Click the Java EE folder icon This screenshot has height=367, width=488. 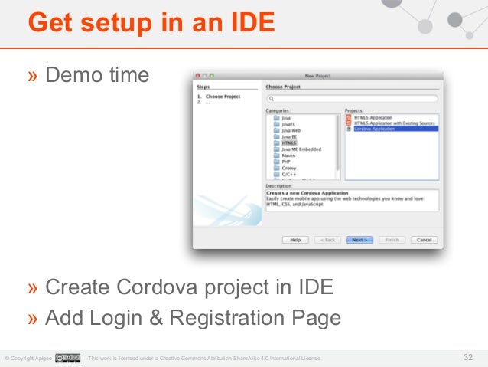click(276, 136)
